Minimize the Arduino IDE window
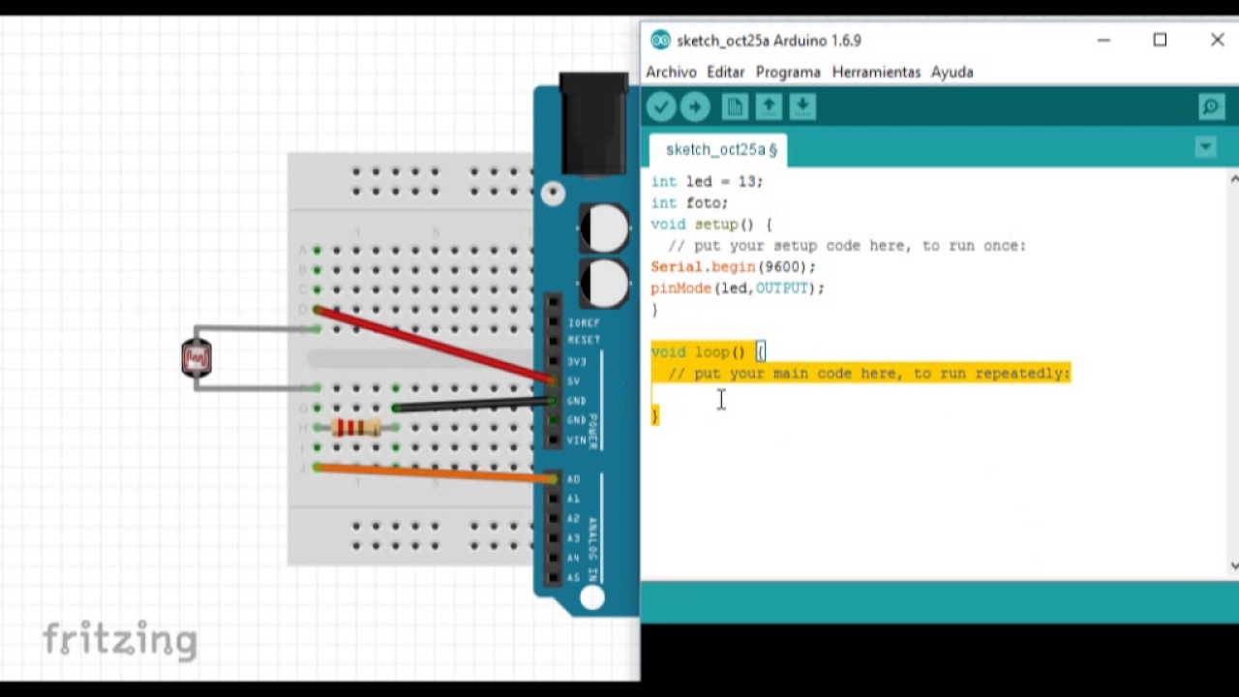1239x697 pixels. 1103,40
